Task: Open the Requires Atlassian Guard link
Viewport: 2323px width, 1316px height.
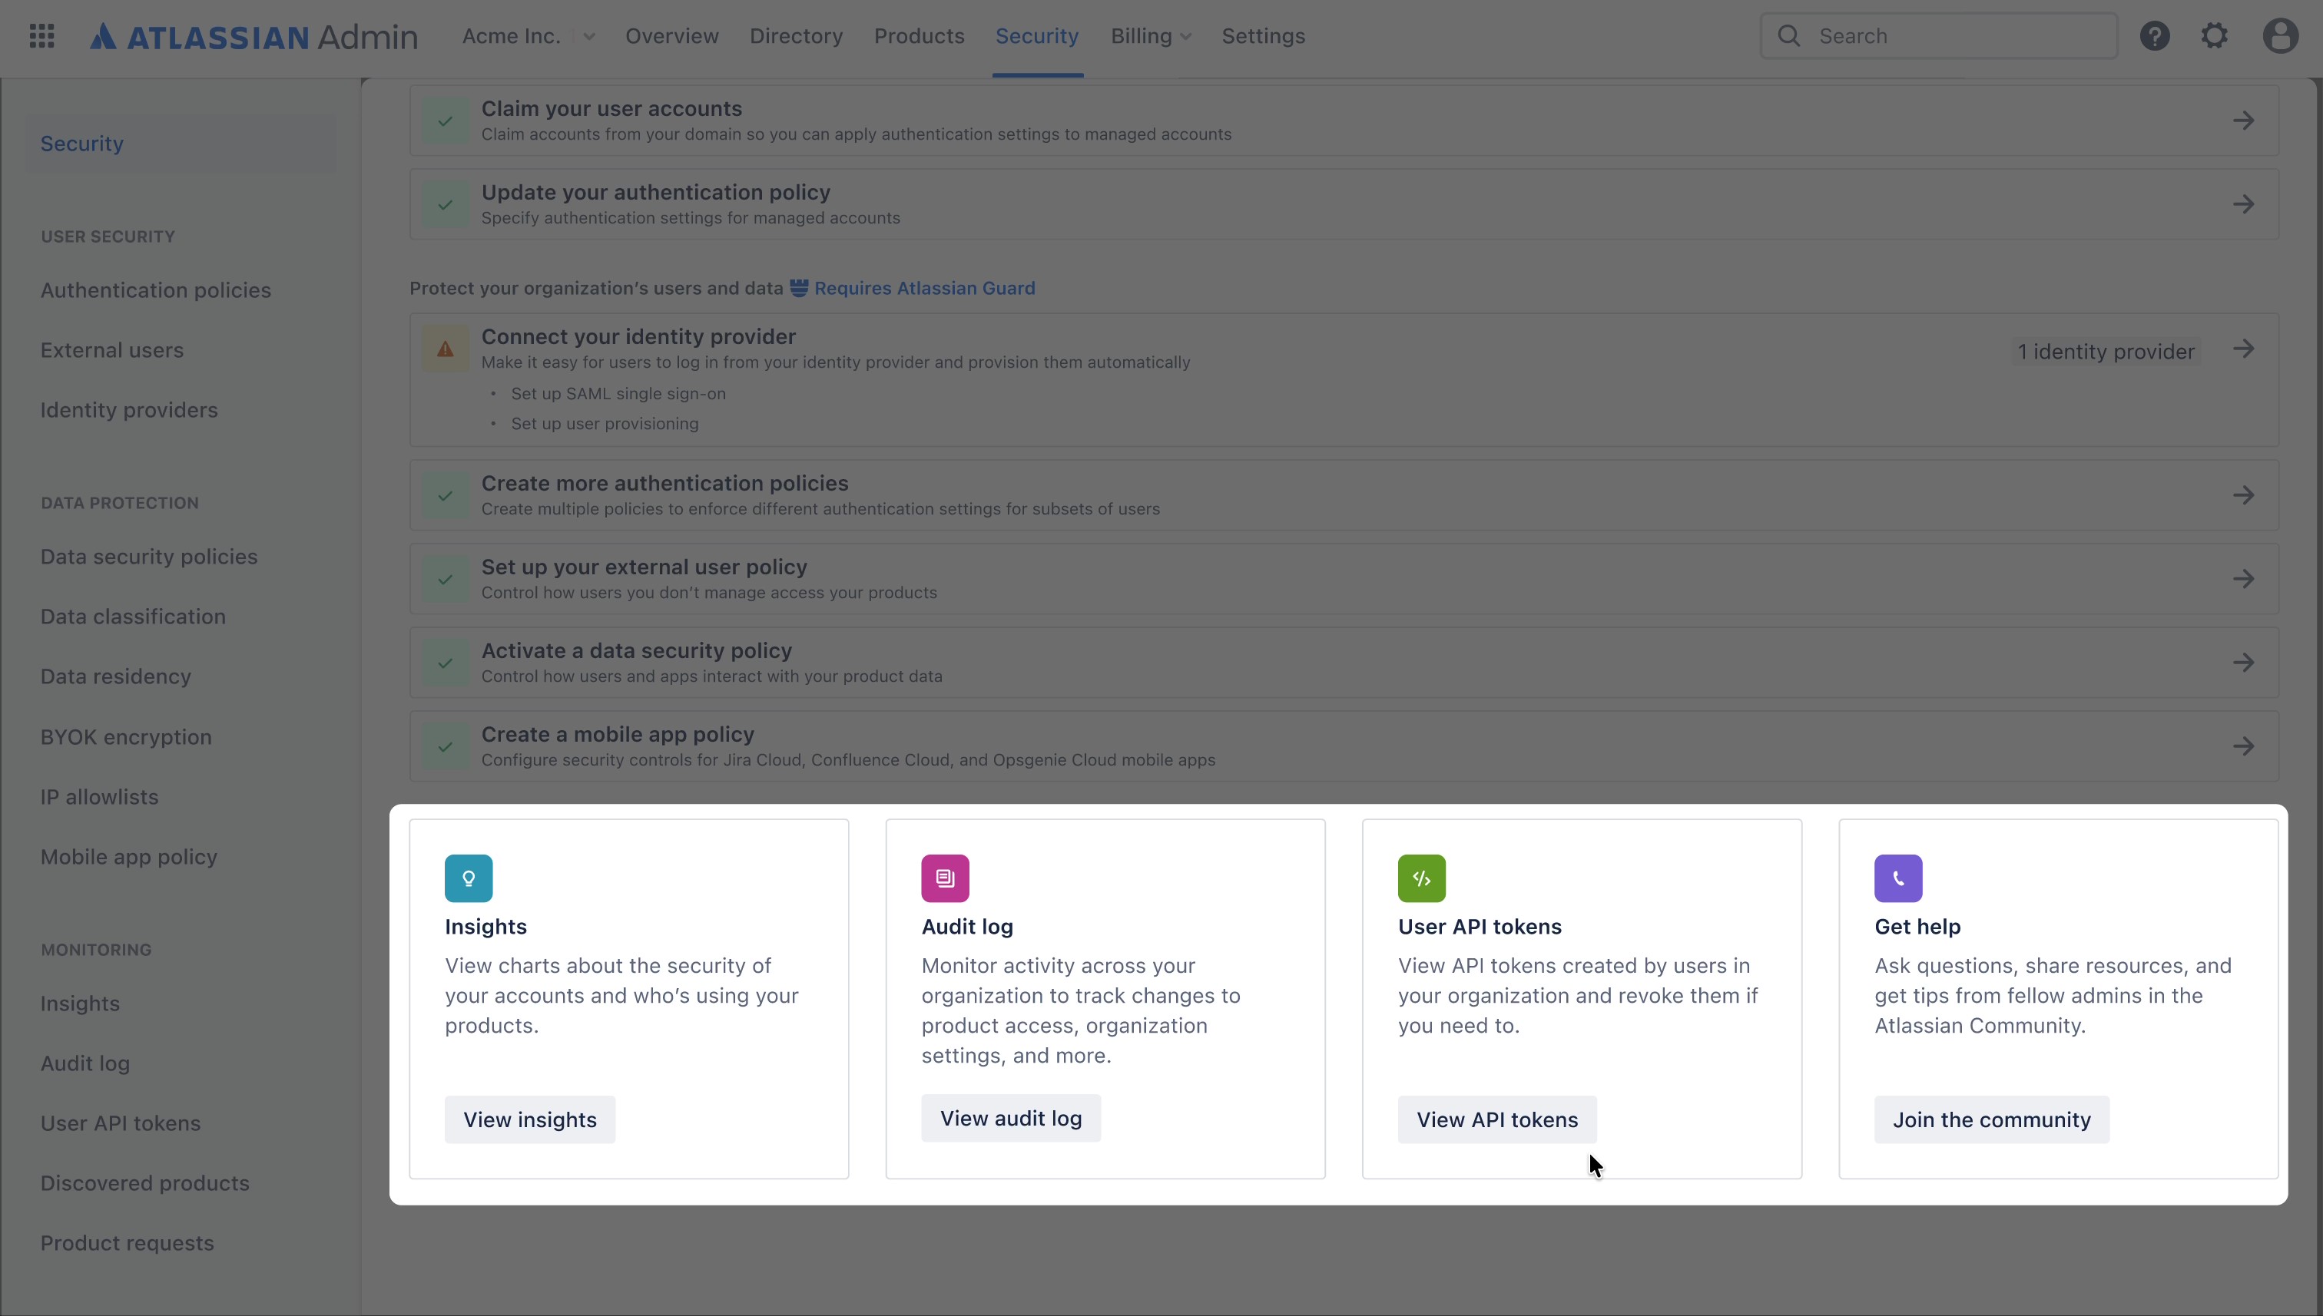Action: coord(924,289)
